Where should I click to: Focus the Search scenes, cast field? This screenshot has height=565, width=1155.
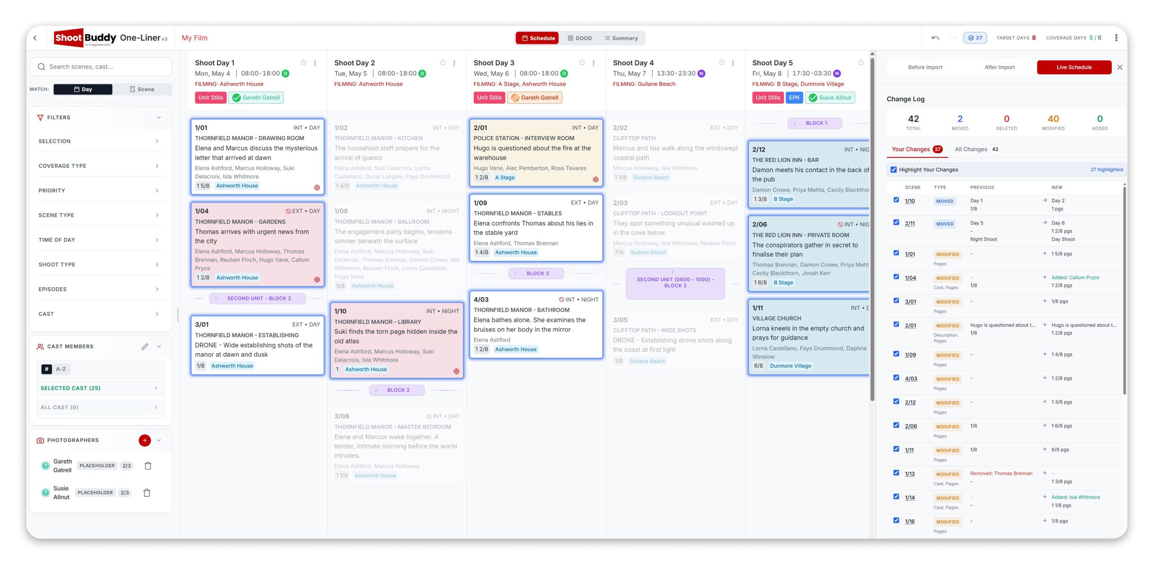coord(101,67)
